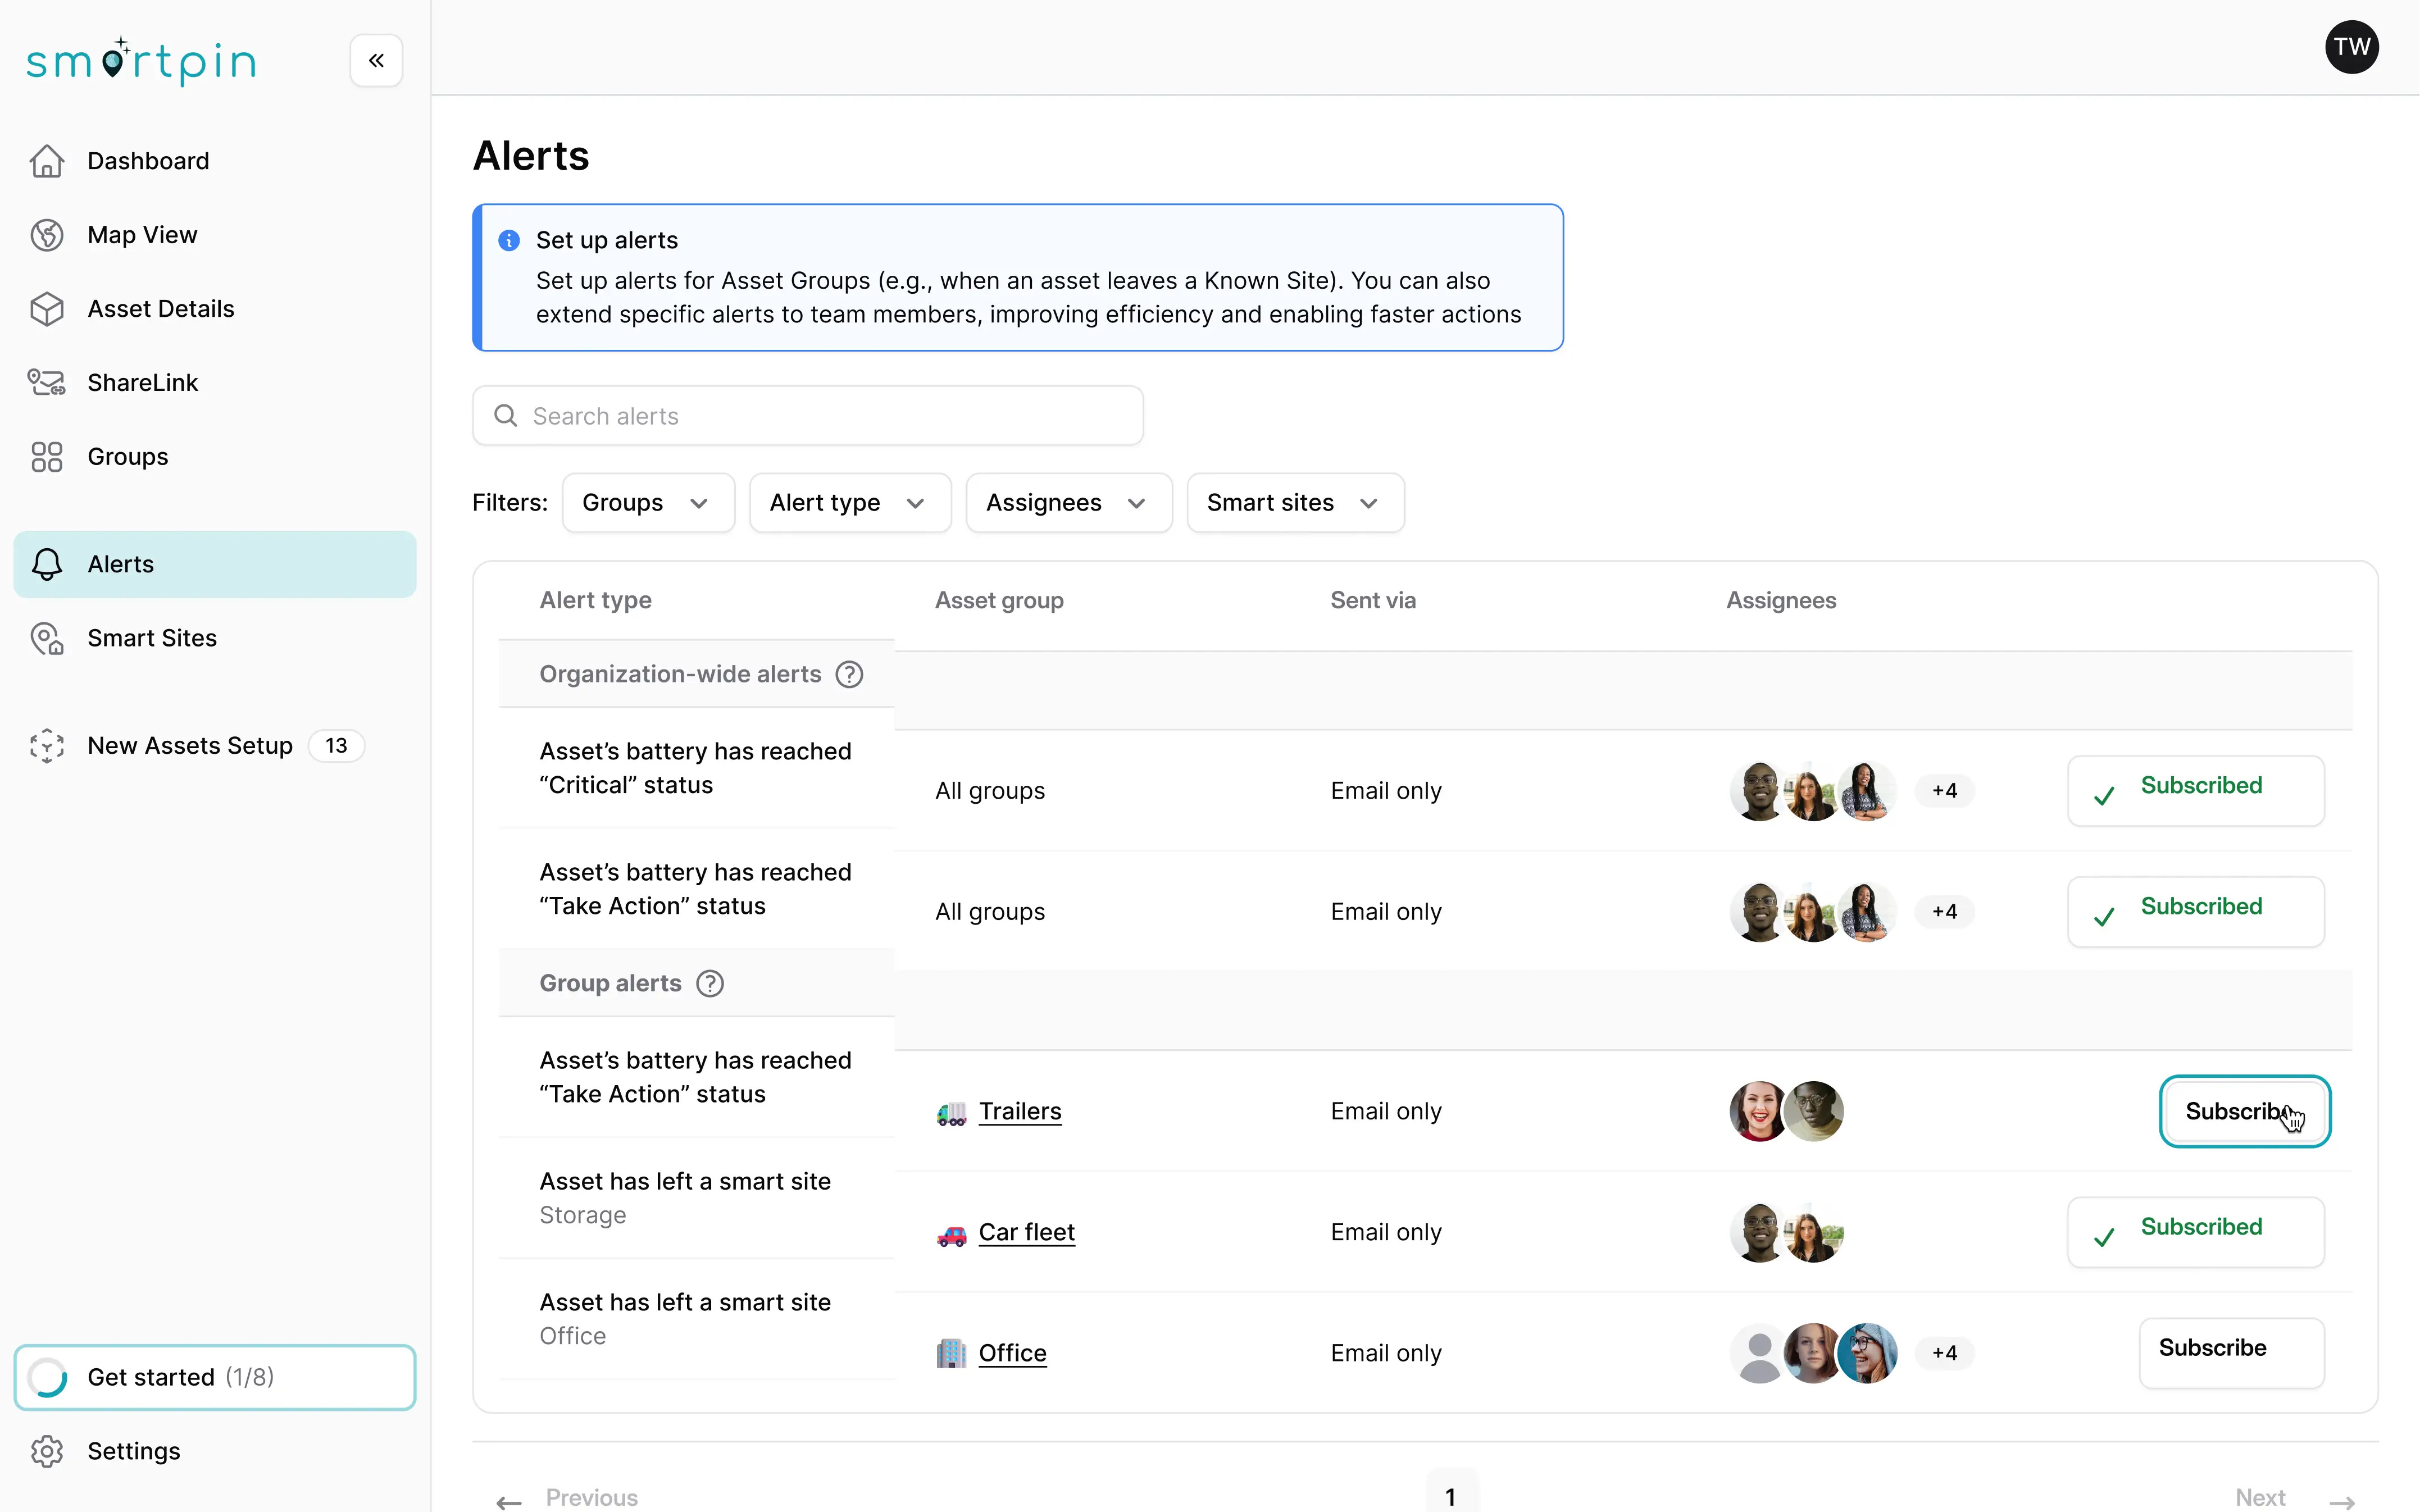Unsubscribe from the Car fleet smart site alert
The image size is (2420, 1512).
[2195, 1232]
